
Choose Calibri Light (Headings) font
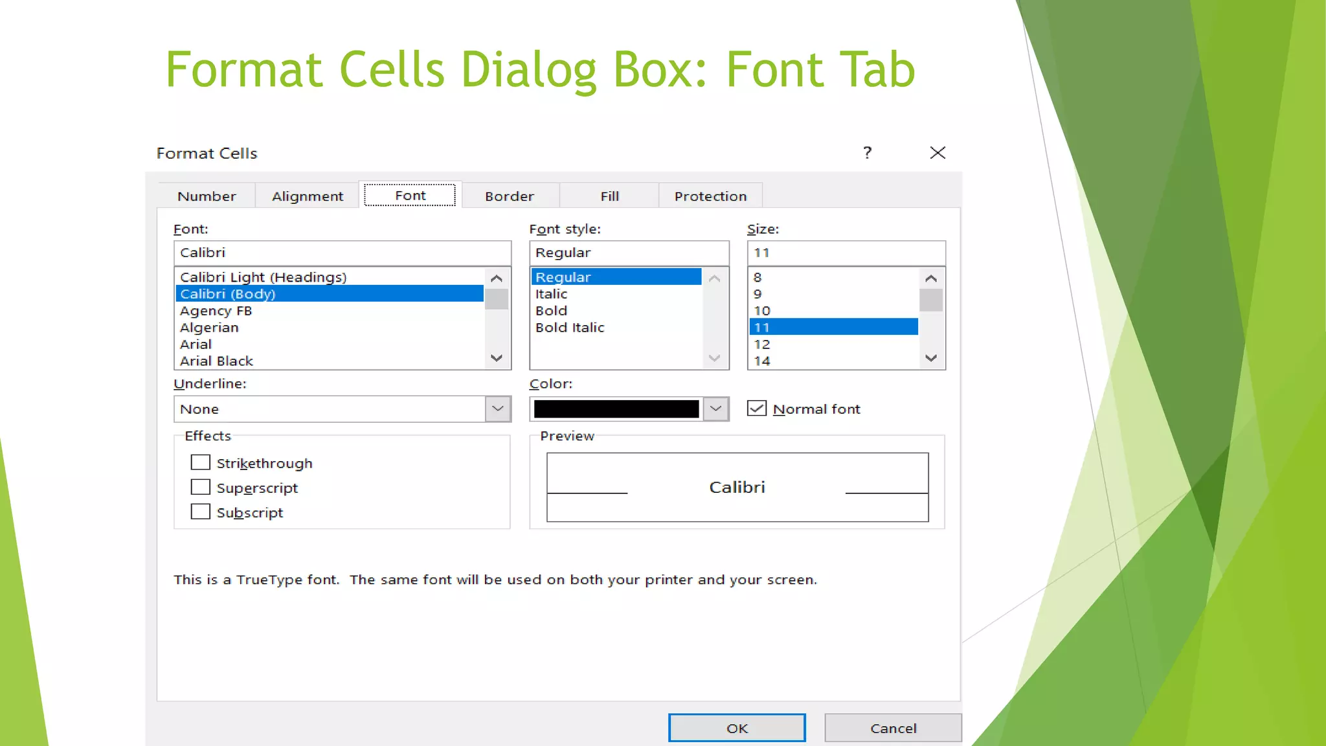tap(330, 277)
